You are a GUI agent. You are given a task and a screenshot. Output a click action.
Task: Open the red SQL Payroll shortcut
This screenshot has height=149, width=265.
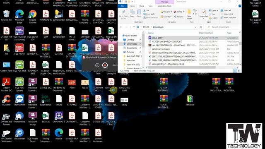coord(19,49)
